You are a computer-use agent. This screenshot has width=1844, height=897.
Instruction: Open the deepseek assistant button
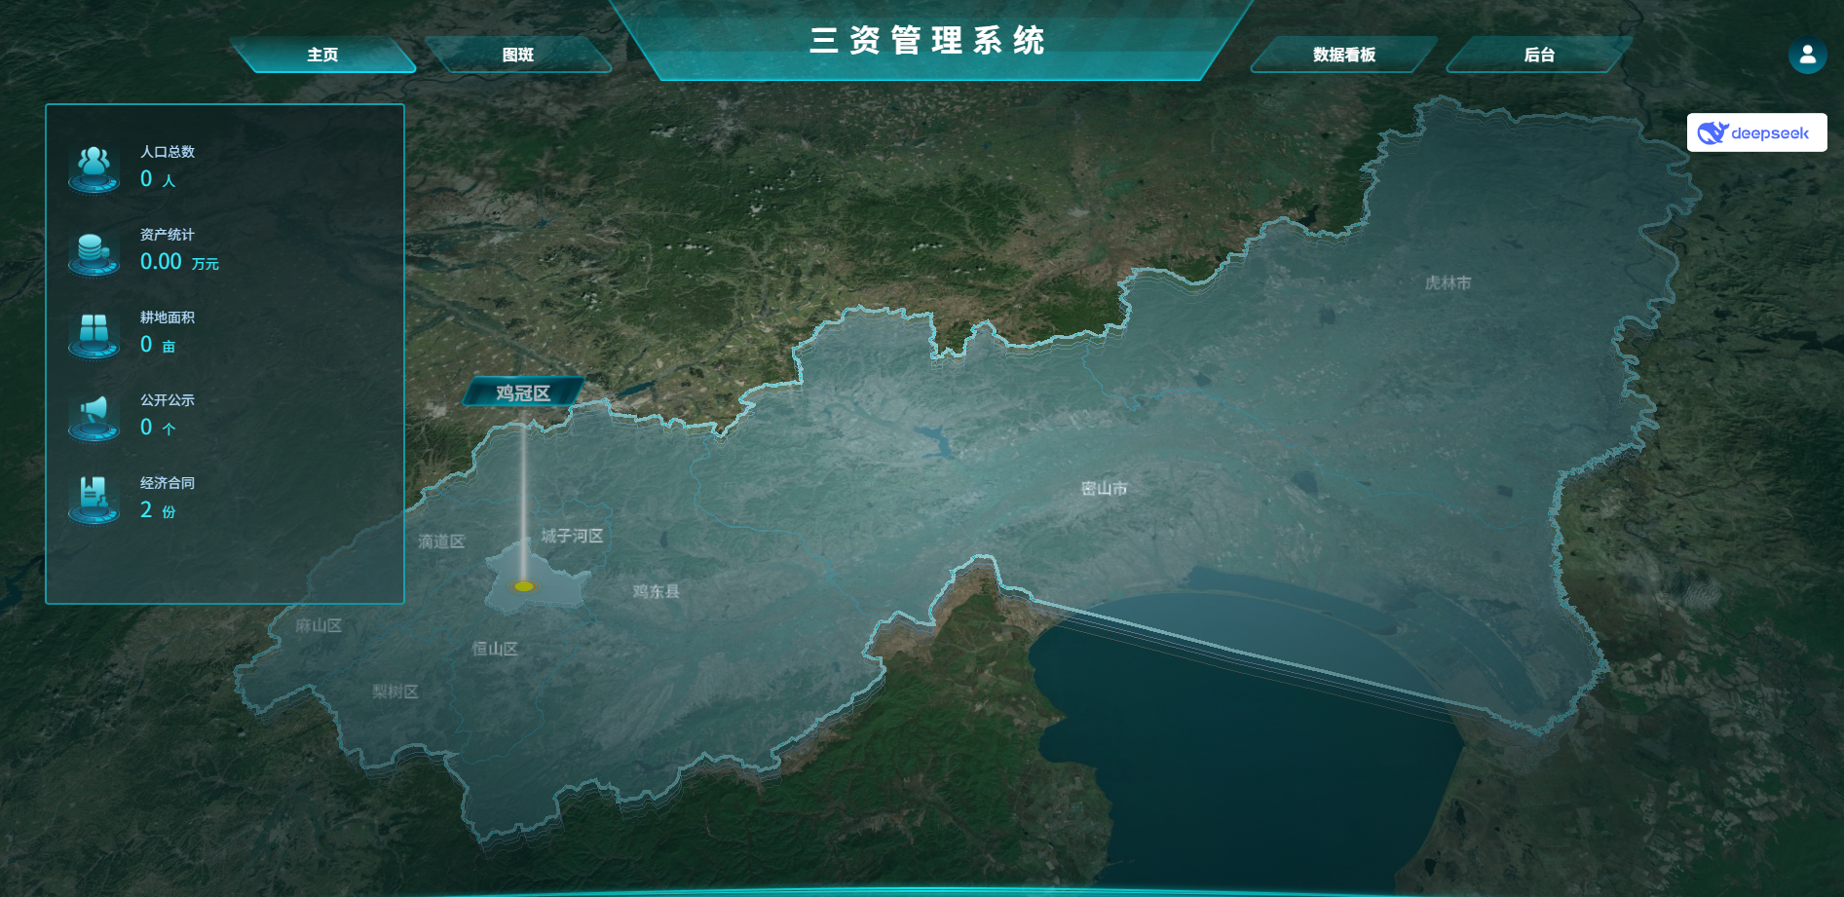pyautogui.click(x=1756, y=133)
